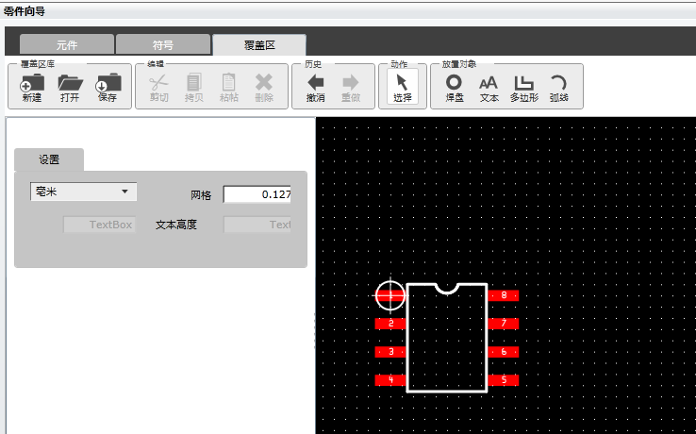696x434 pixels.
Task: Click the 新建 (New) footprint library icon
Action: [32, 88]
